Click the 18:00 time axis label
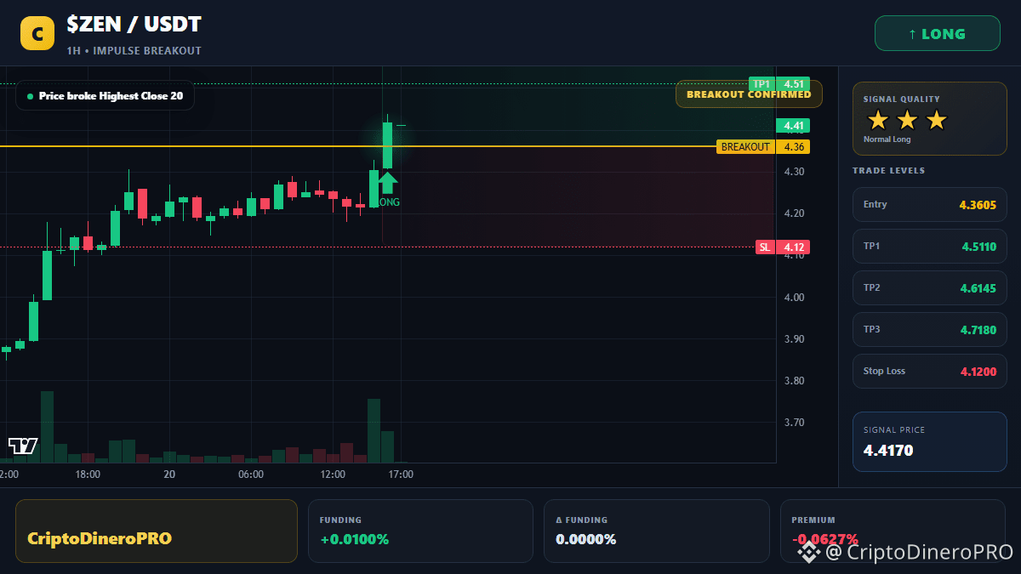Screen dimensions: 1021x574 point(88,475)
